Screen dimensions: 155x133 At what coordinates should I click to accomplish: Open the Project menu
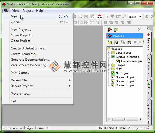(28, 10)
